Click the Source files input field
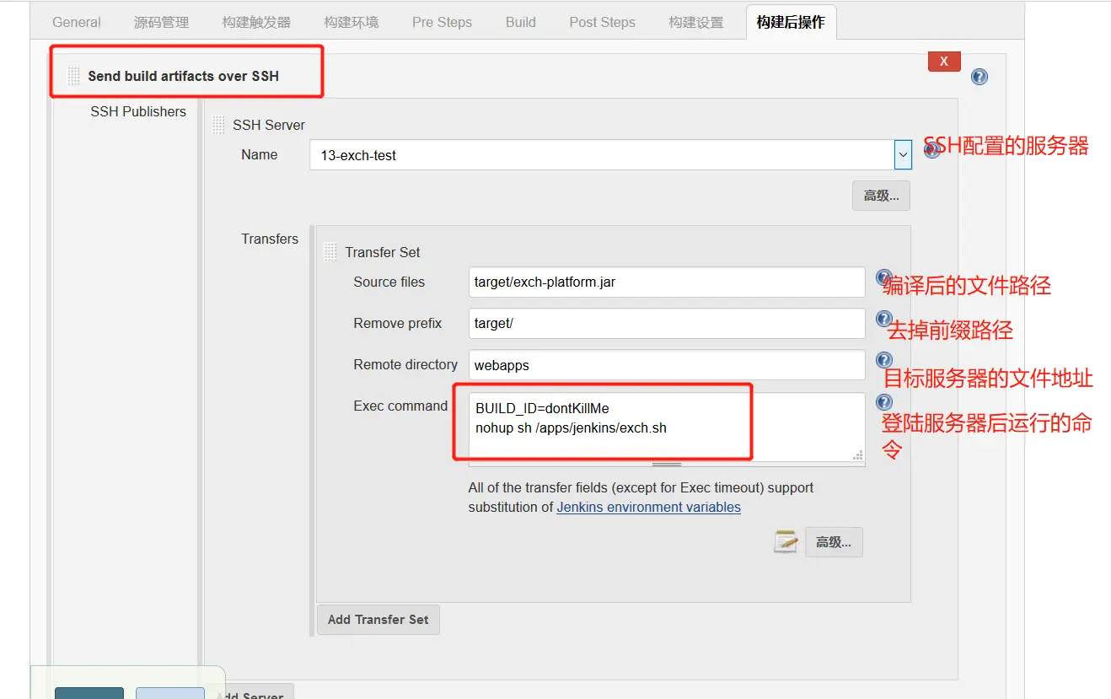The width and height of the screenshot is (1111, 699). click(667, 282)
